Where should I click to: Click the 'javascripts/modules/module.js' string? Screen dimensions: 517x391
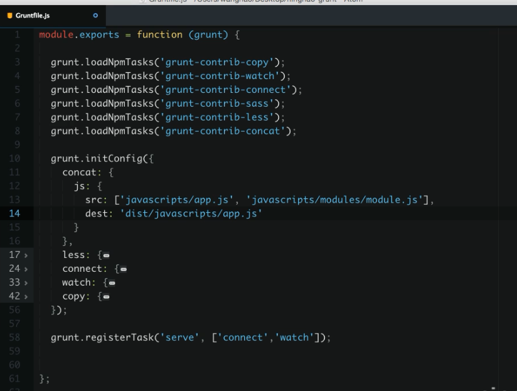pyautogui.click(x=336, y=199)
